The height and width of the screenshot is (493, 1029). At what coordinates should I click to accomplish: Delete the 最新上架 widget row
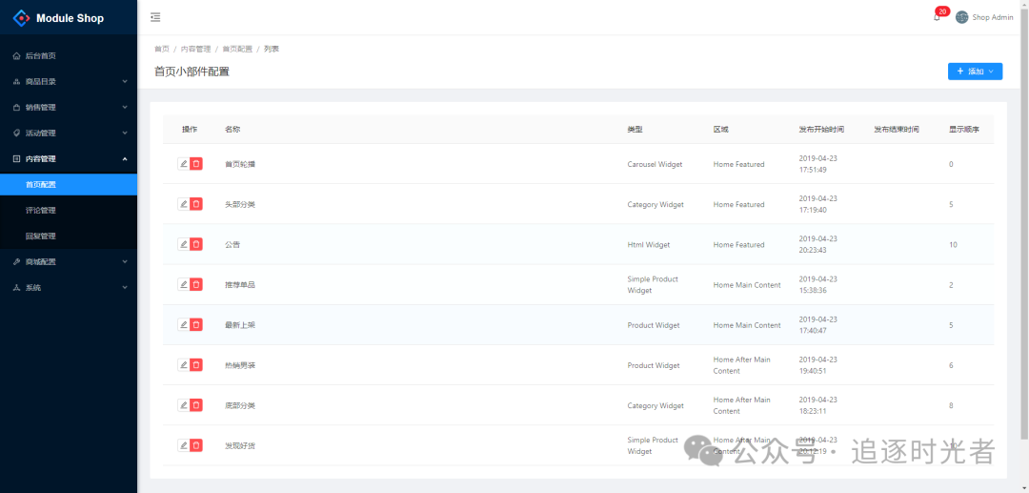point(196,324)
